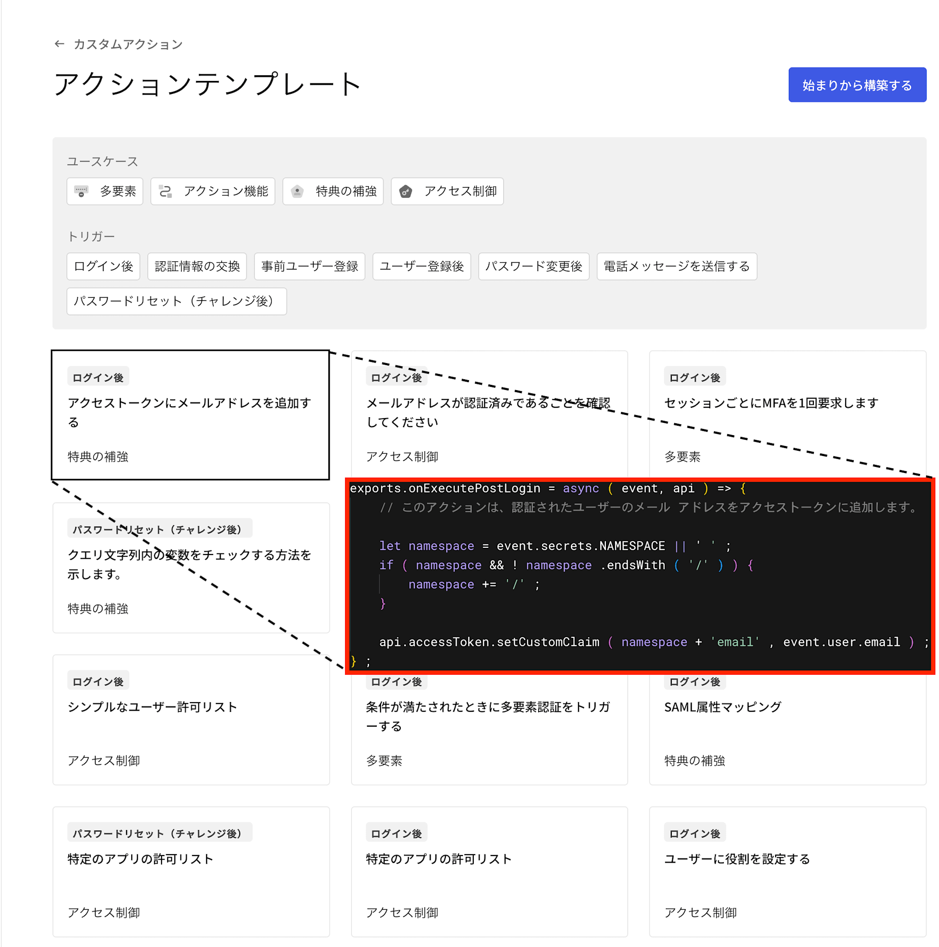
Task: Toggle the パスワード変更後 trigger filter
Action: [x=534, y=266]
